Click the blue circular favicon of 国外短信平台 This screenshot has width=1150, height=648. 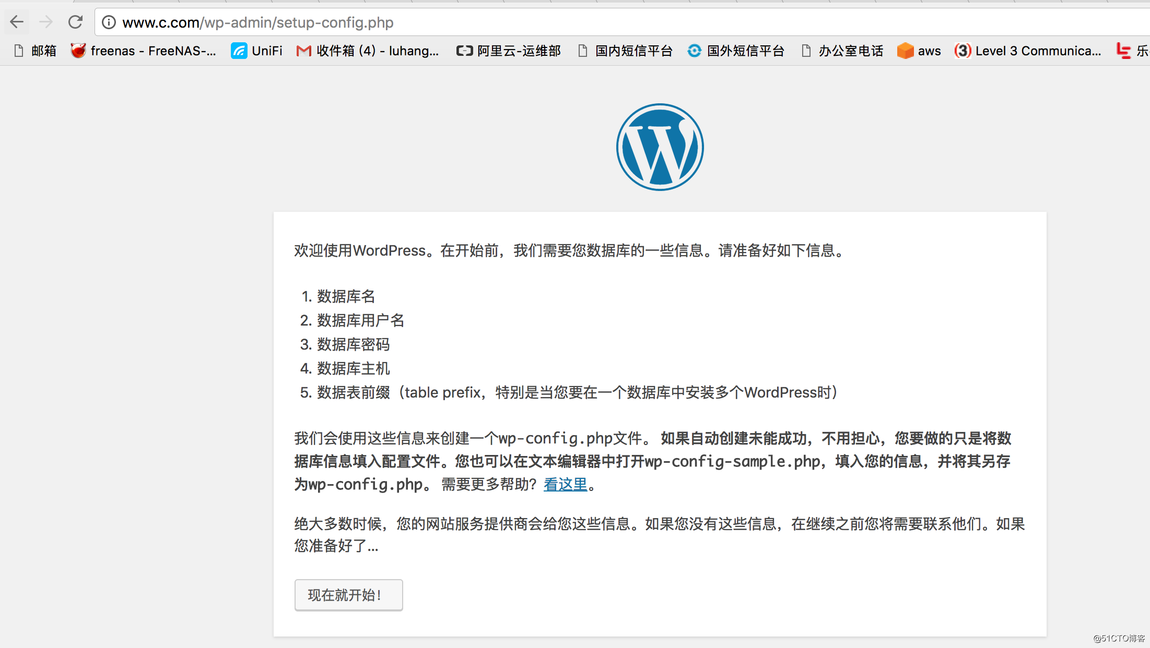695,51
